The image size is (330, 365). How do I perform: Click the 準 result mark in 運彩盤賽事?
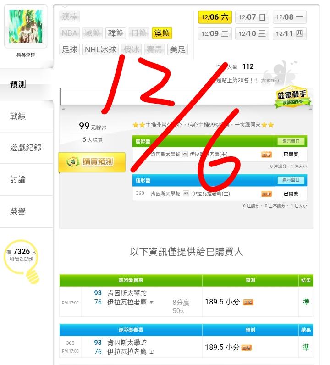[306, 347]
